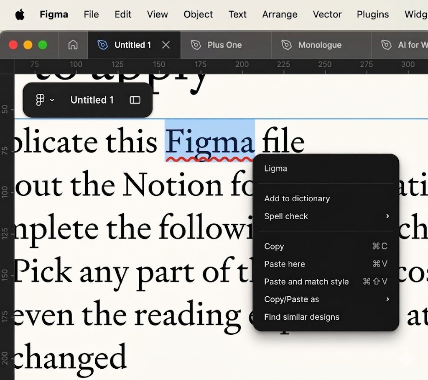The height and width of the screenshot is (380, 428).
Task: Choose Paste here
Action: 326,264
